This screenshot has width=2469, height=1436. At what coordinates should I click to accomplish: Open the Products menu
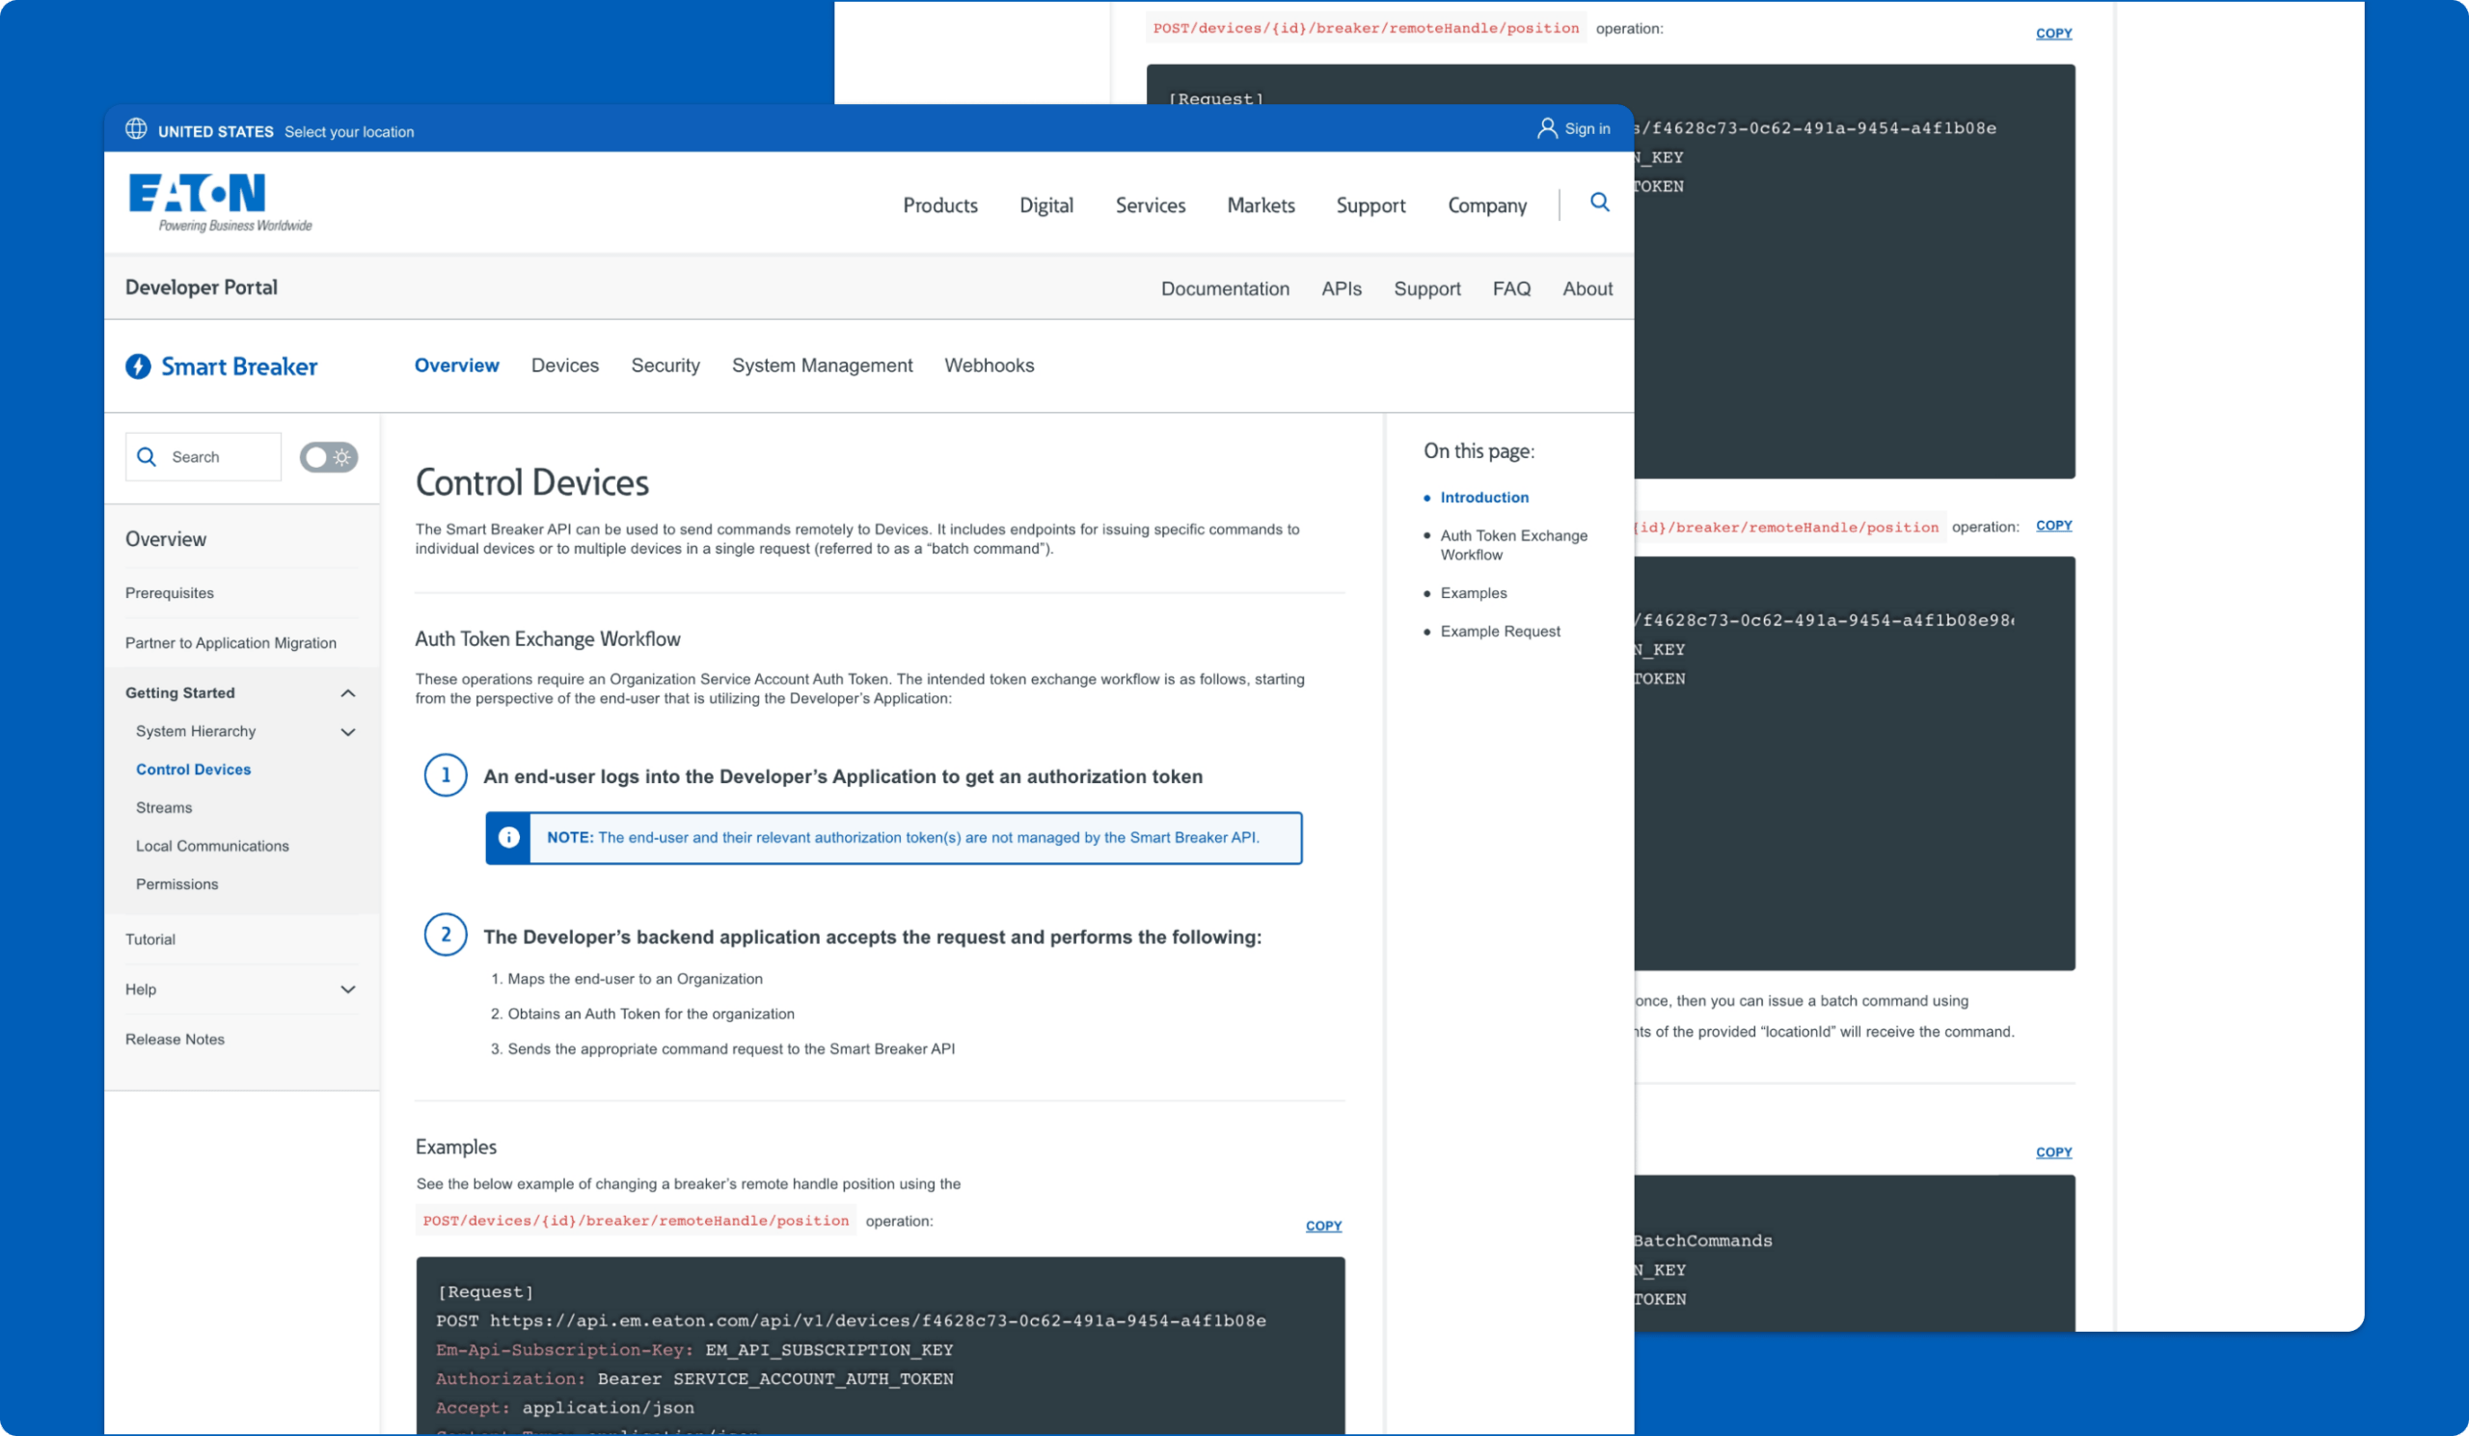(939, 205)
